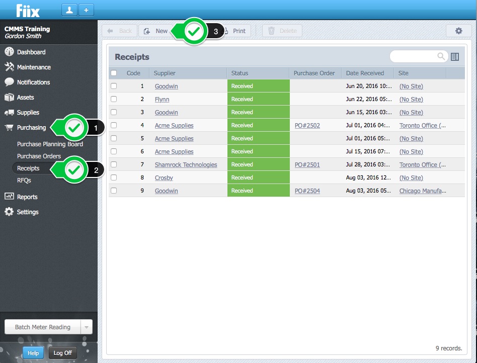Click the settings gear in toolbar
Screen dimensions: 477x363
coord(458,31)
